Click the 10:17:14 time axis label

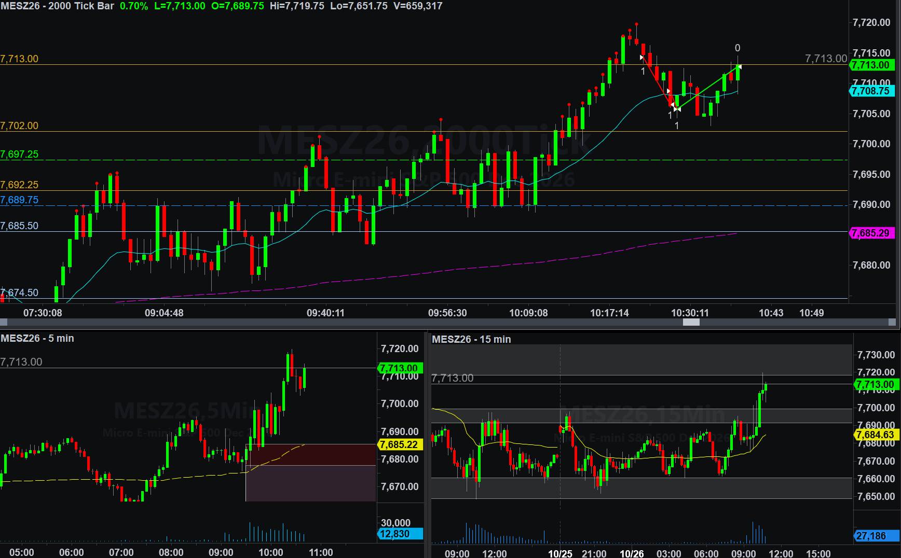(609, 313)
